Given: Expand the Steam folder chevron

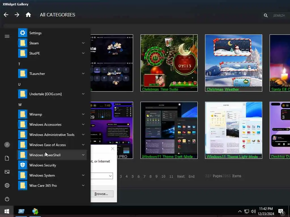Looking at the screenshot, I should (x=83, y=43).
